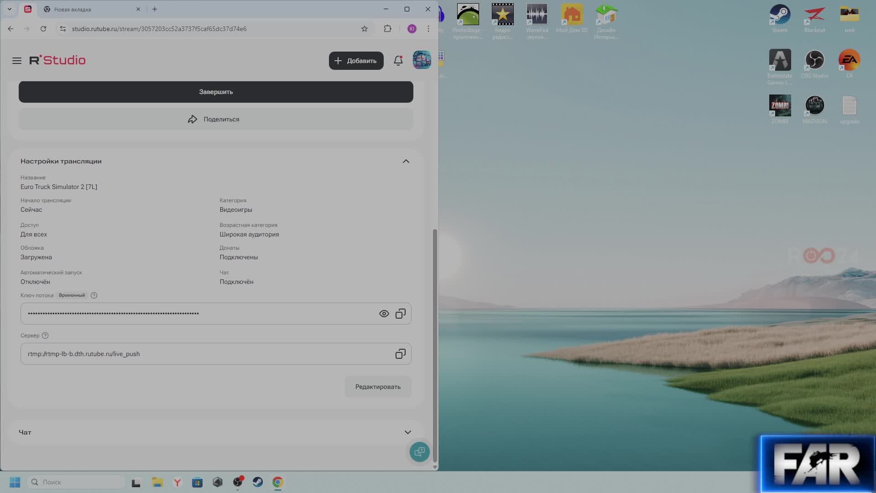Open the notifications bell
Screen dimensions: 876x493
click(398, 61)
